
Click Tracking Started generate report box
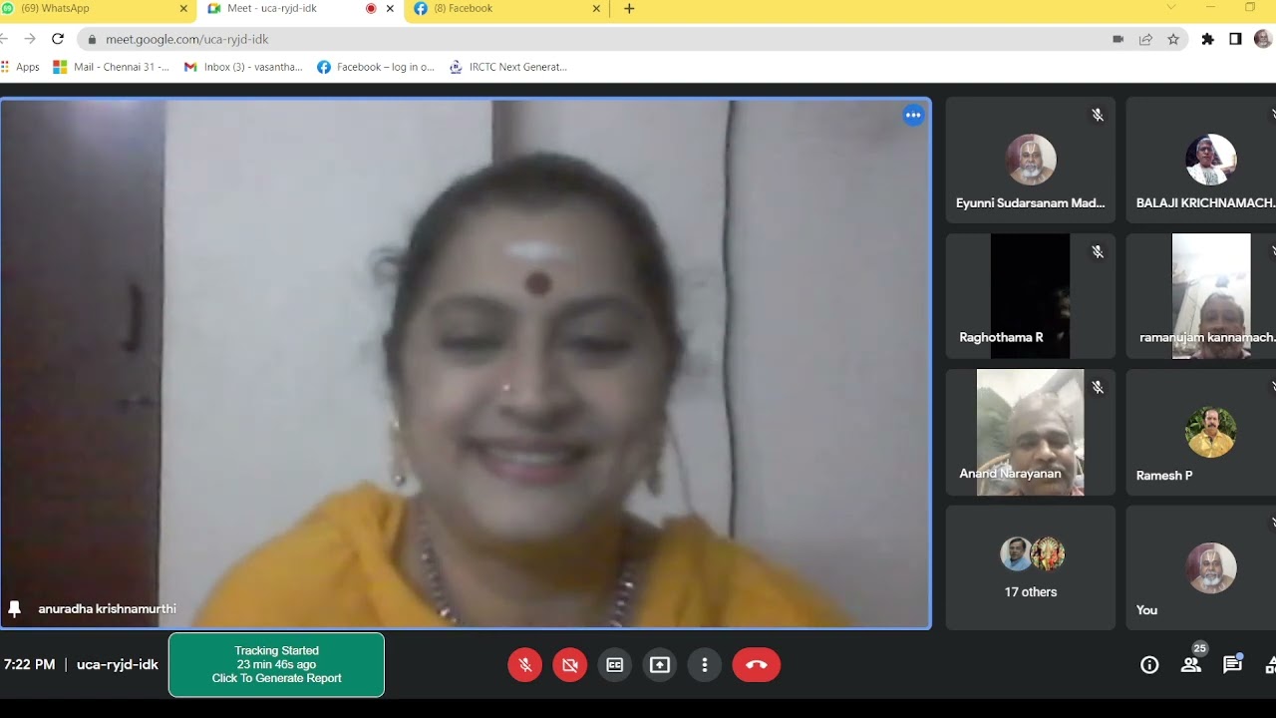point(276,665)
